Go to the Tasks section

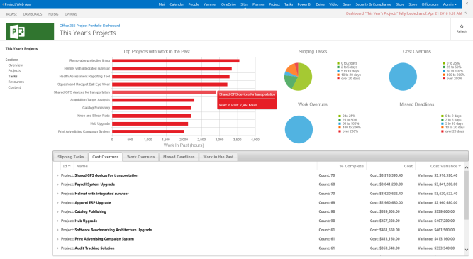(13, 77)
